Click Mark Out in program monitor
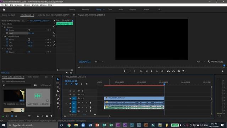This screenshot has width=227, height=128. click(135, 71)
